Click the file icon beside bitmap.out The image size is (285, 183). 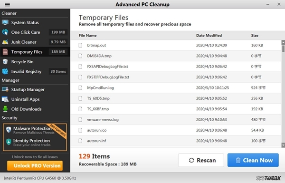click(80, 45)
